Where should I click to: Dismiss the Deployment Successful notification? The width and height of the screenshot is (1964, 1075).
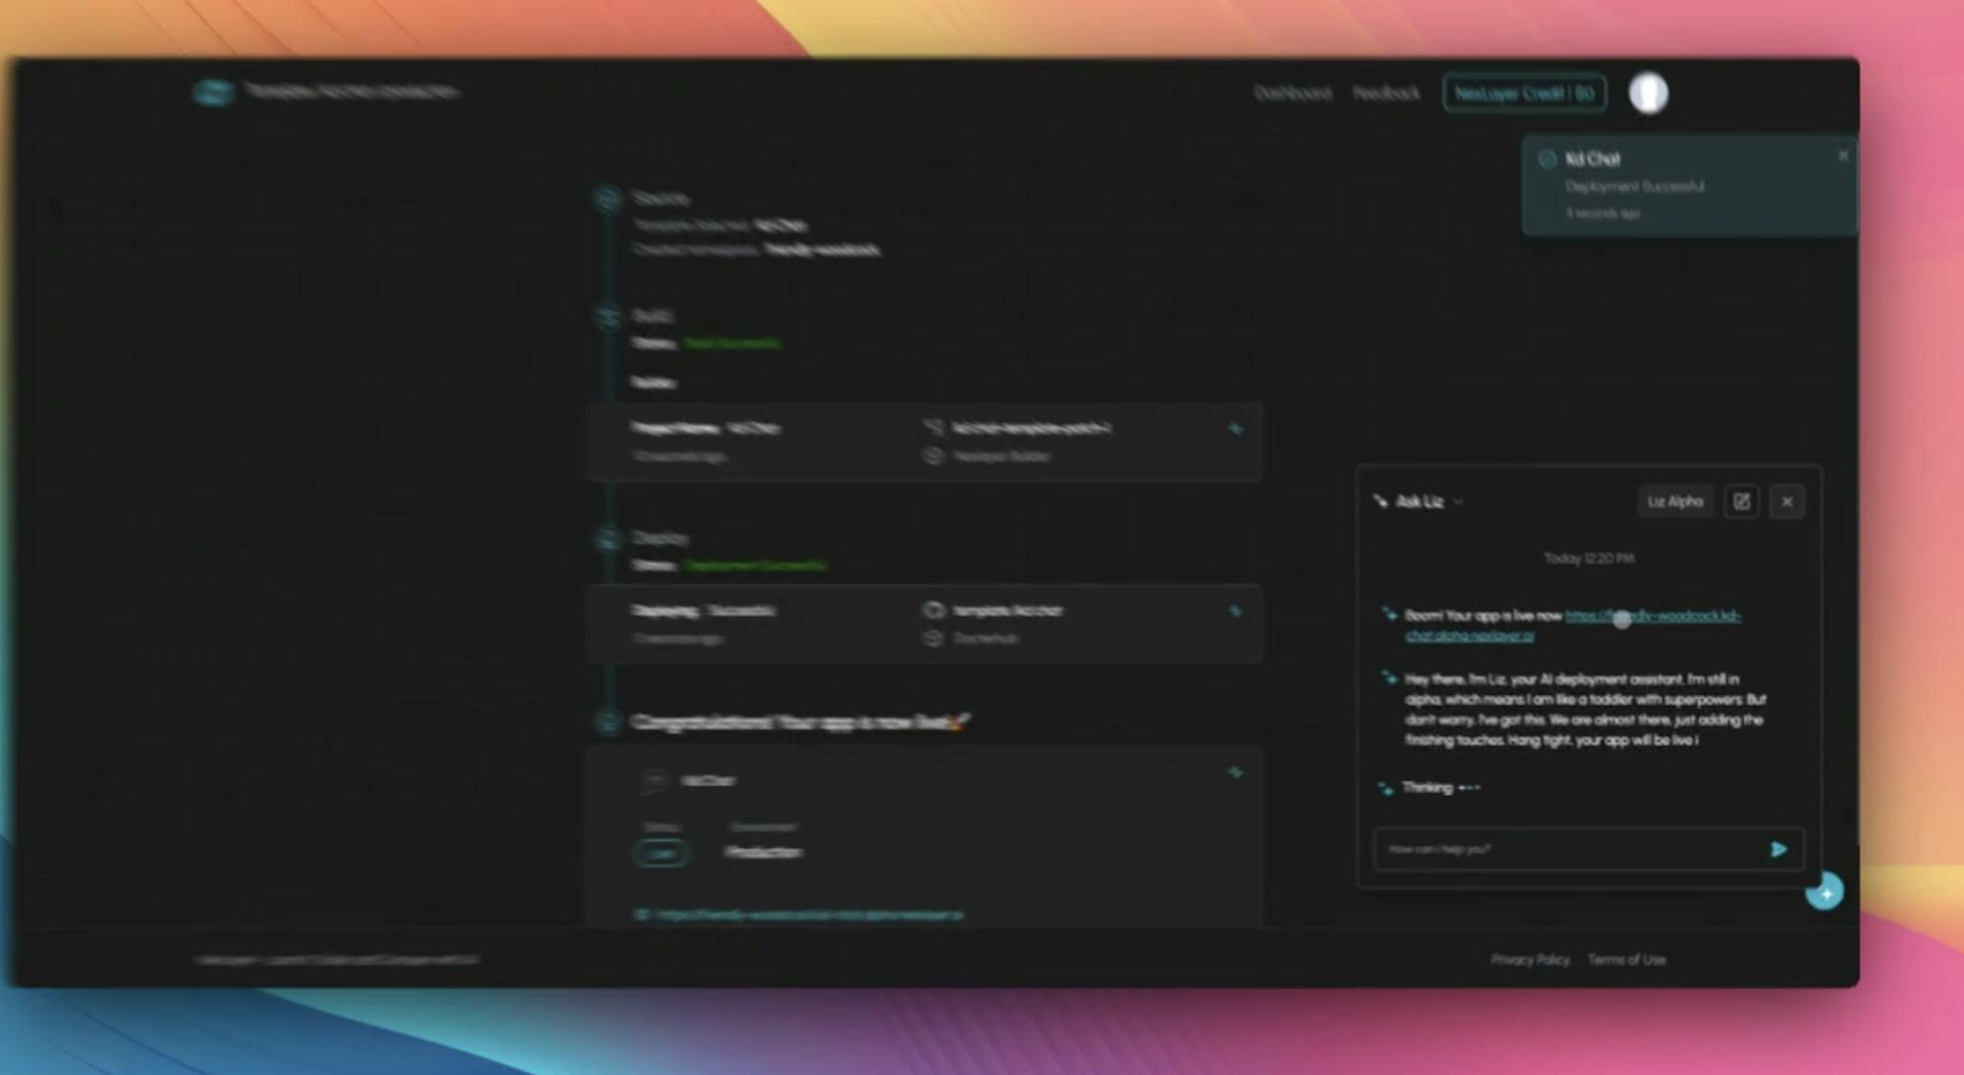tap(1842, 155)
